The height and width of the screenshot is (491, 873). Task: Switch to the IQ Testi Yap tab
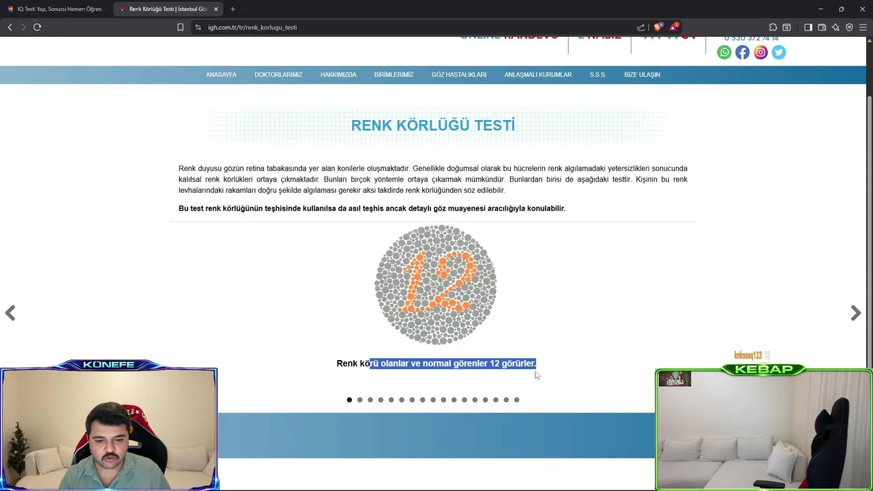click(x=55, y=9)
